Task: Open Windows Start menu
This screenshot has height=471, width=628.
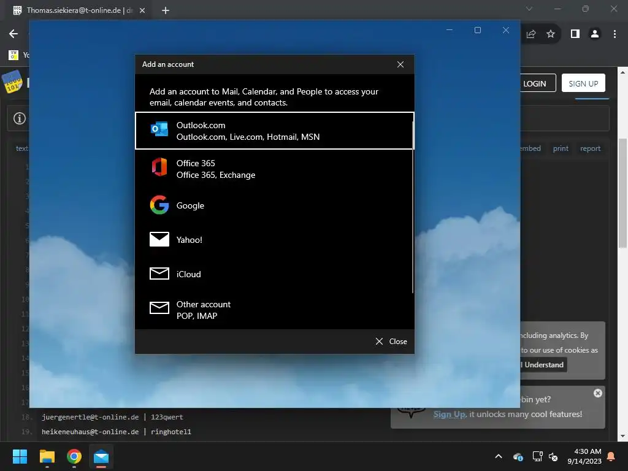Action: point(20,456)
